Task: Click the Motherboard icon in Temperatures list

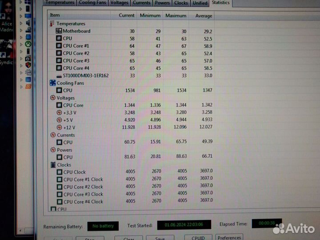Action: click(59, 31)
